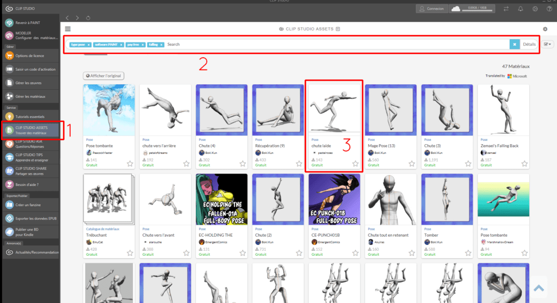This screenshot has height=303, width=557.
Task: Open the top-bar settings gear
Action: (535, 9)
